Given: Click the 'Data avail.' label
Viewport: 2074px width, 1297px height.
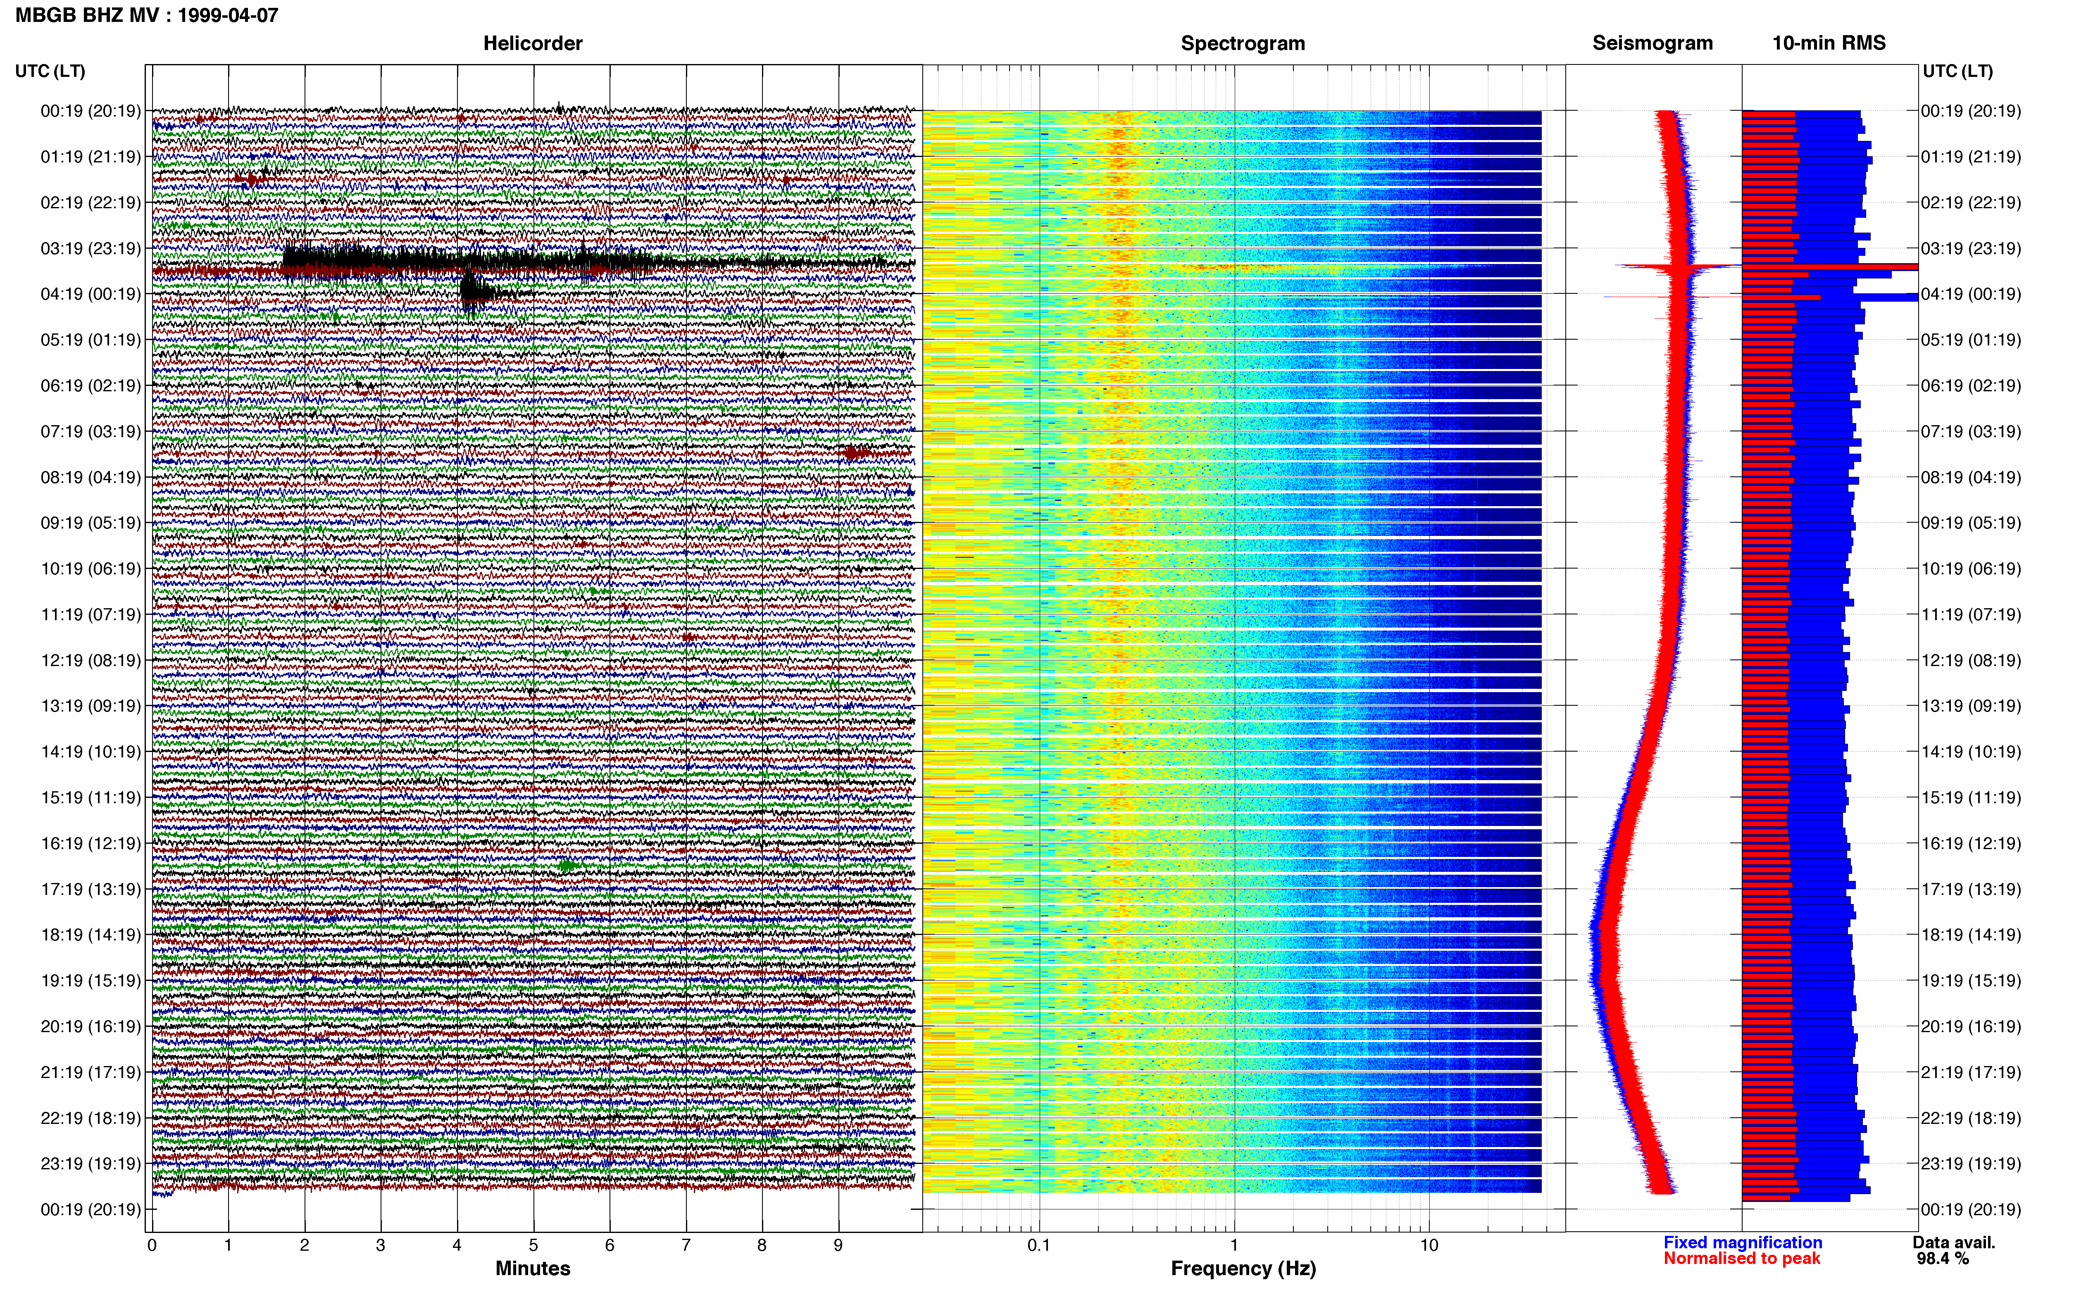Looking at the screenshot, I should pyautogui.click(x=1954, y=1243).
